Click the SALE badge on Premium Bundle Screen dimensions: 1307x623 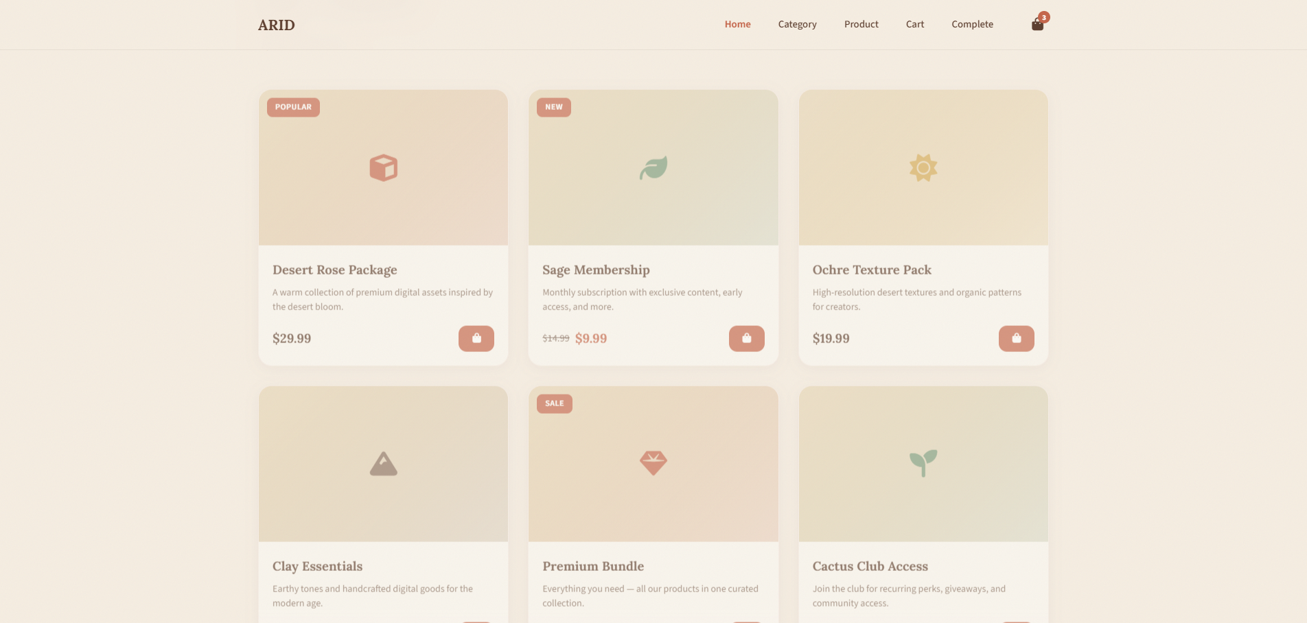[x=555, y=403]
